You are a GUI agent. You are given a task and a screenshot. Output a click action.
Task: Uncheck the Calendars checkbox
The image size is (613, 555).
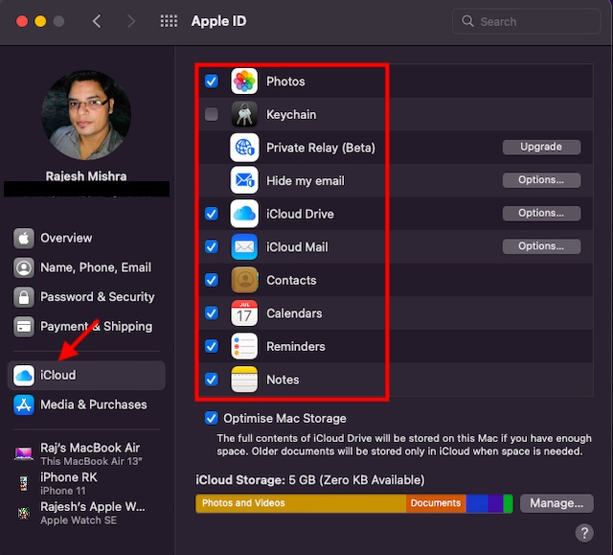(212, 312)
